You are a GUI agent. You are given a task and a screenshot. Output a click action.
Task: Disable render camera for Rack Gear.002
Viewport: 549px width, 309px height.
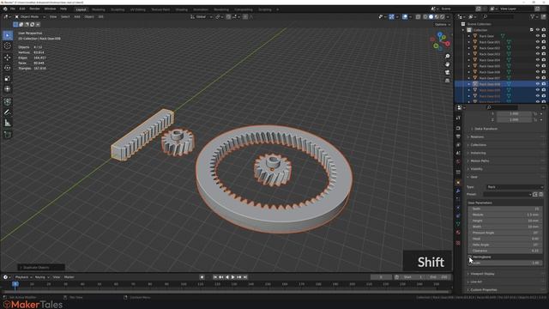[544, 48]
